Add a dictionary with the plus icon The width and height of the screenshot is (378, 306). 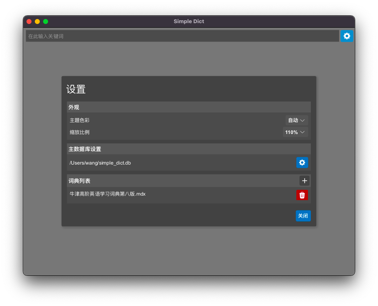pos(305,181)
